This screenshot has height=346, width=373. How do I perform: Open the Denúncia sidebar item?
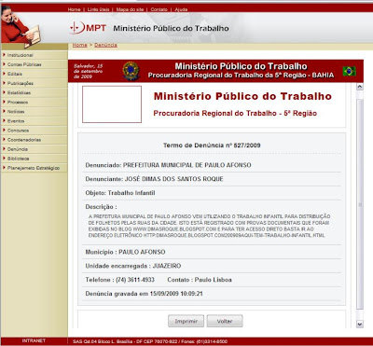pyautogui.click(x=35, y=149)
